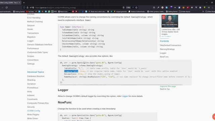Go to Error Handling in sidebar
This screenshot has width=215, height=121.
[x=34, y=18]
